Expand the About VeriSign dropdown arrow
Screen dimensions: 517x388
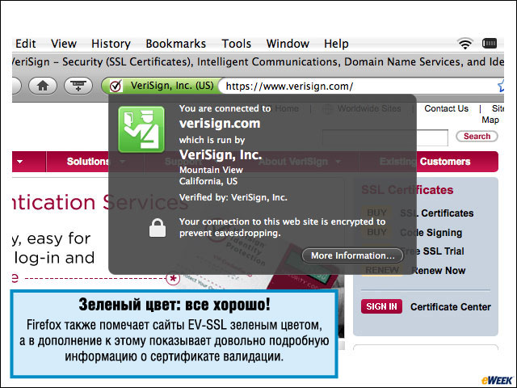(338, 162)
